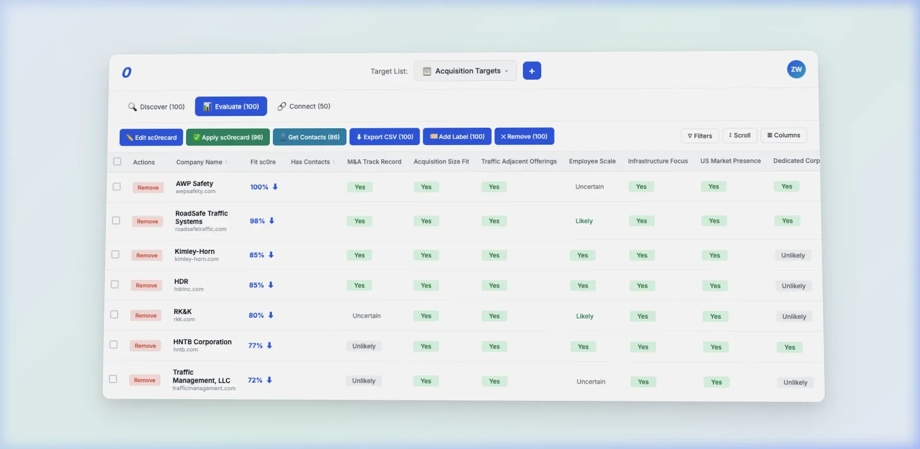Click the down arrow next to 72% score
Screen dimensions: 920x449
point(269,380)
